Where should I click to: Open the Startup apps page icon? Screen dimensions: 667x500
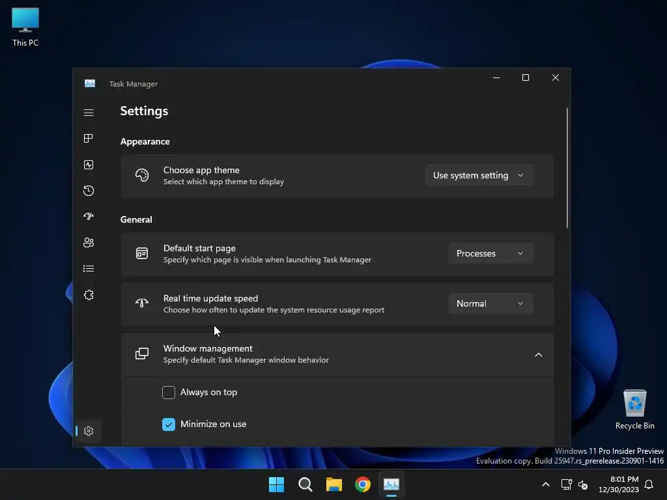click(x=89, y=216)
